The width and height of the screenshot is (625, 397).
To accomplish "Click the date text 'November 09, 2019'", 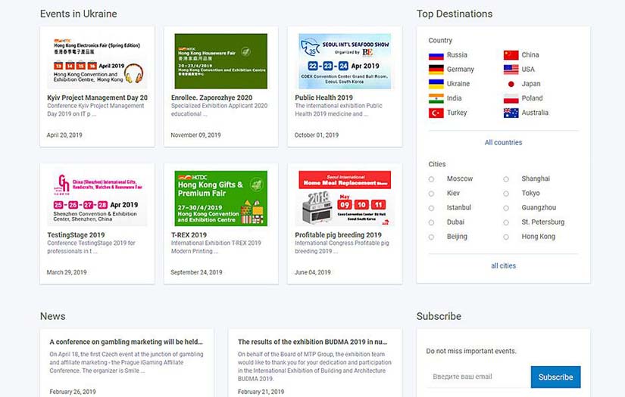I will tap(195, 135).
